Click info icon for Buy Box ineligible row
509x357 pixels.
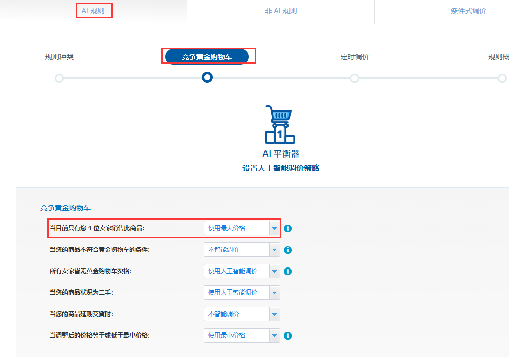[287, 250]
